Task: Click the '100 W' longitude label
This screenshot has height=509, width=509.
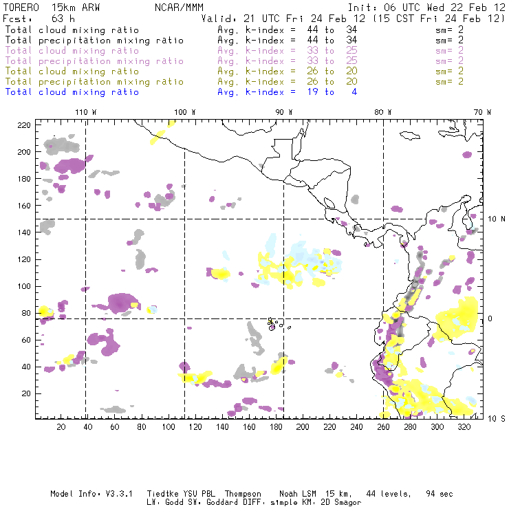Action: tap(185, 112)
